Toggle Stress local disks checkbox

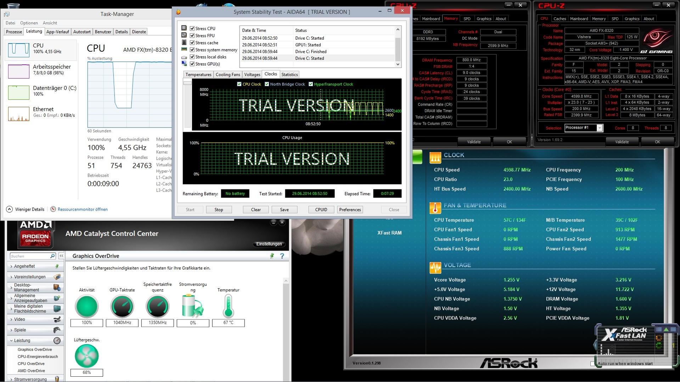point(192,57)
